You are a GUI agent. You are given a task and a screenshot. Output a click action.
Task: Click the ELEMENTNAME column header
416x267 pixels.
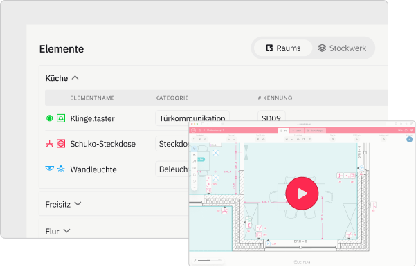point(92,98)
